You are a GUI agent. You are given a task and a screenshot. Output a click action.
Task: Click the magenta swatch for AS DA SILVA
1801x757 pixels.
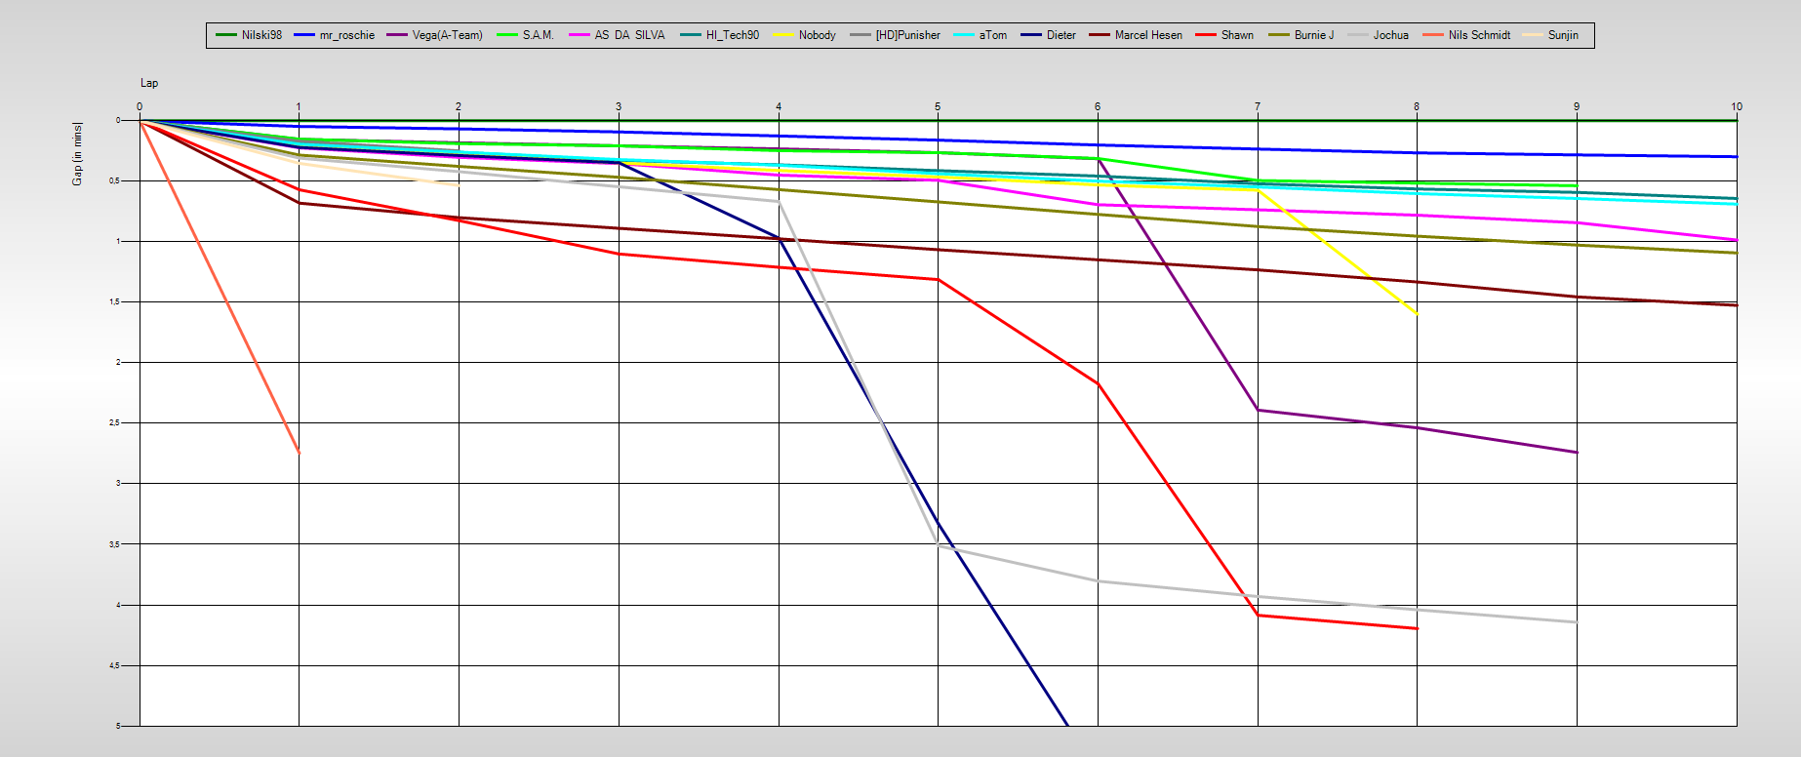580,35
